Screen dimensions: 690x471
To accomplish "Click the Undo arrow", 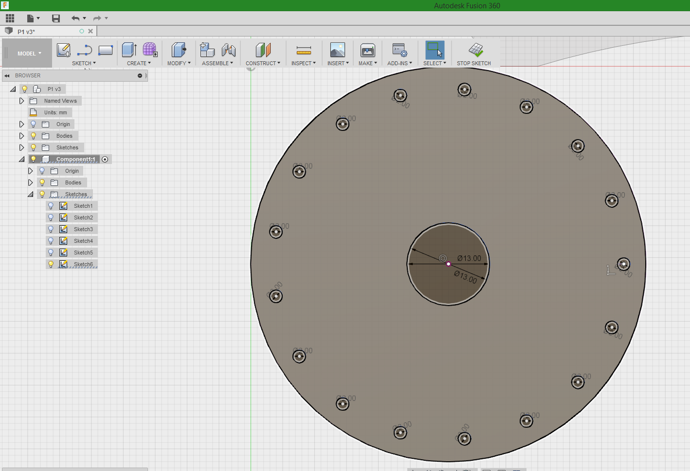I will click(x=75, y=18).
